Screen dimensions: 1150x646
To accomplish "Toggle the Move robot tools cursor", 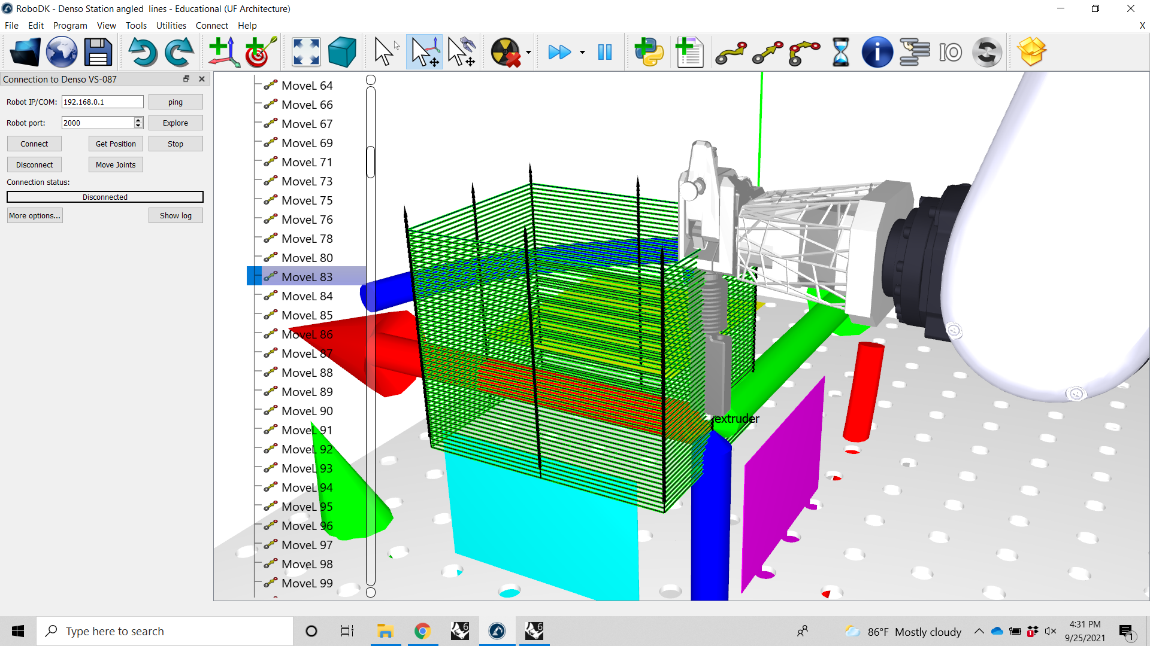I will tap(461, 52).
